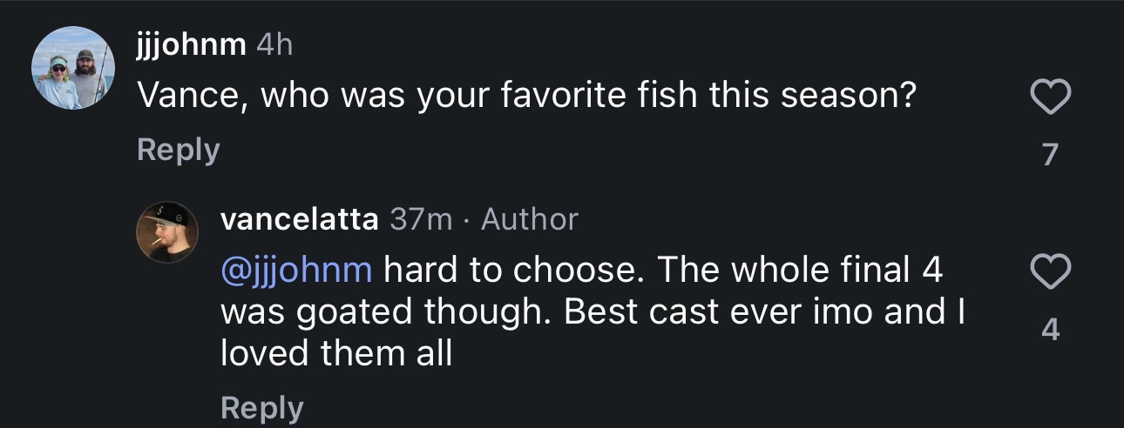
Task: Click the 37m timestamp
Action: click(420, 219)
